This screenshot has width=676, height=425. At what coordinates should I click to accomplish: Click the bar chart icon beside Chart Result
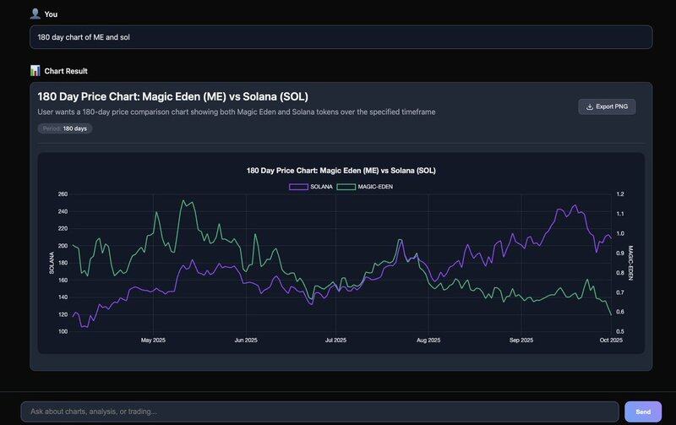pyautogui.click(x=35, y=71)
